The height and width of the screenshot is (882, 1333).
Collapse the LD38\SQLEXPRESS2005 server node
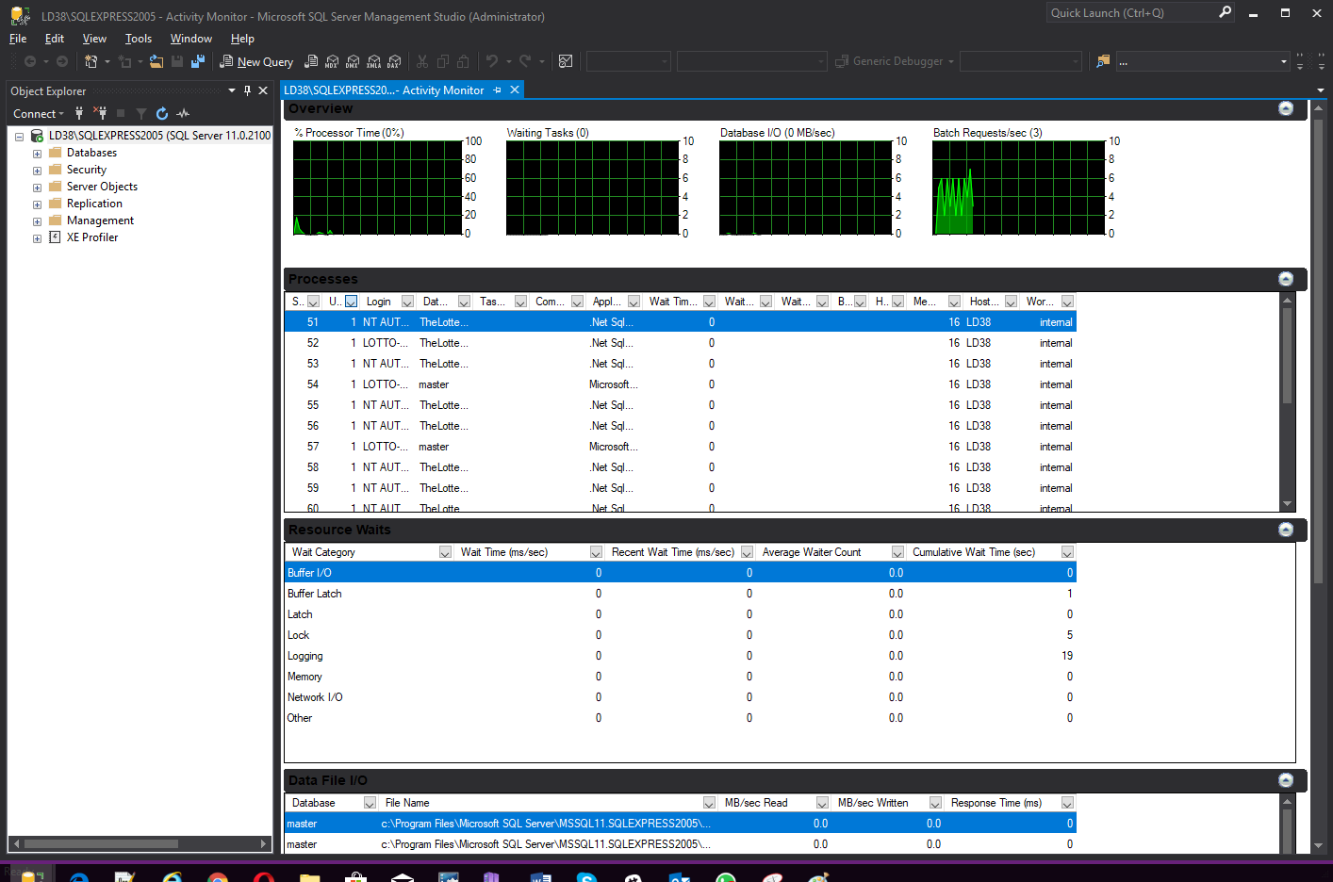click(19, 137)
